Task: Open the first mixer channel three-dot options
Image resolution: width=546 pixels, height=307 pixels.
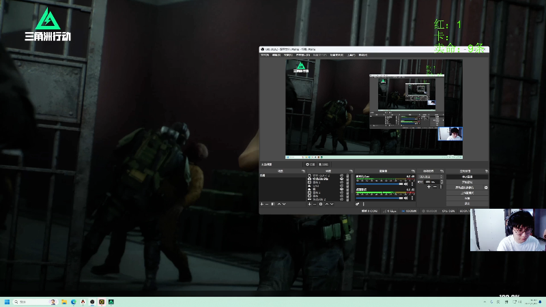Action: coord(412,184)
